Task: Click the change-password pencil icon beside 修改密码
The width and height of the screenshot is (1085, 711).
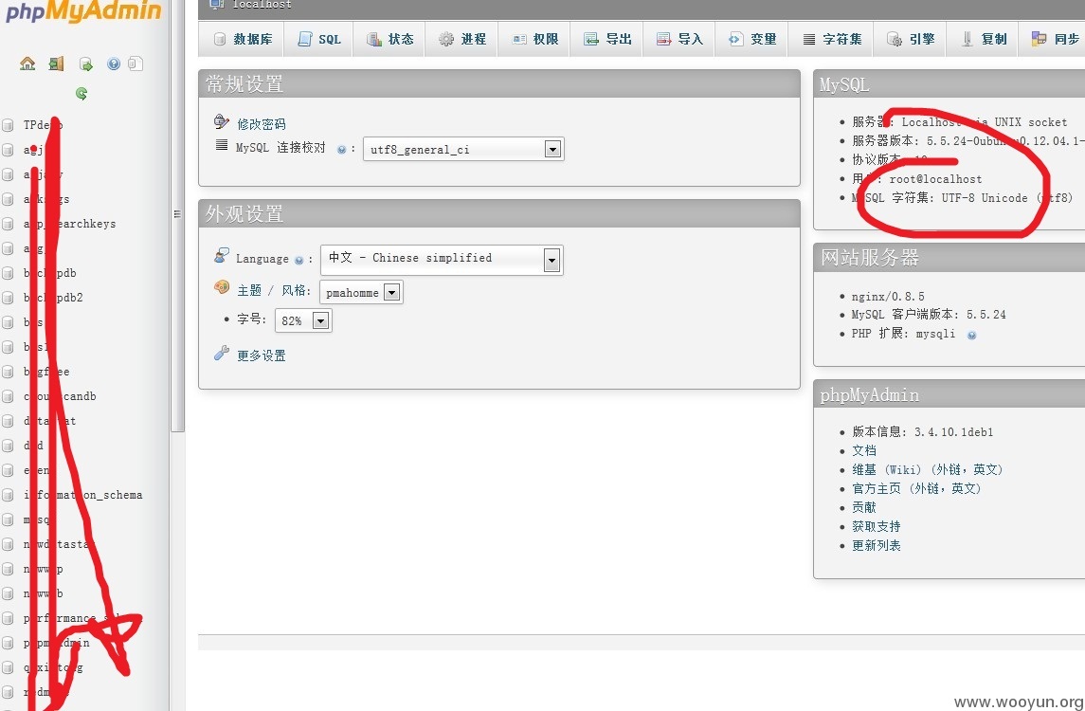Action: point(222,122)
